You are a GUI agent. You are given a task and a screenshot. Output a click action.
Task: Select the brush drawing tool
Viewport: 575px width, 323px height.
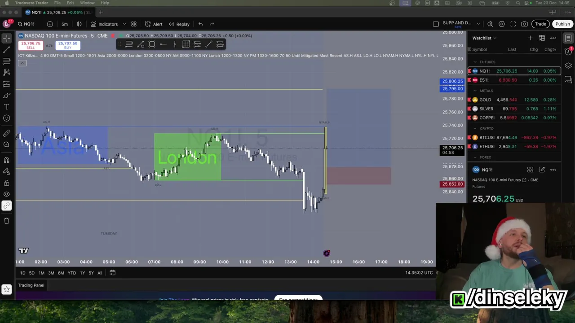pos(7,95)
